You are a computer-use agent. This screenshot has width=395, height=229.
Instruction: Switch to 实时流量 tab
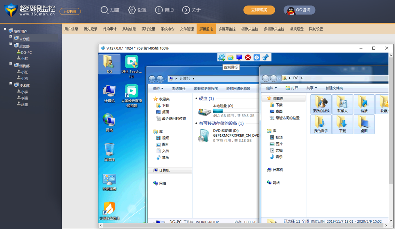[x=148, y=29]
